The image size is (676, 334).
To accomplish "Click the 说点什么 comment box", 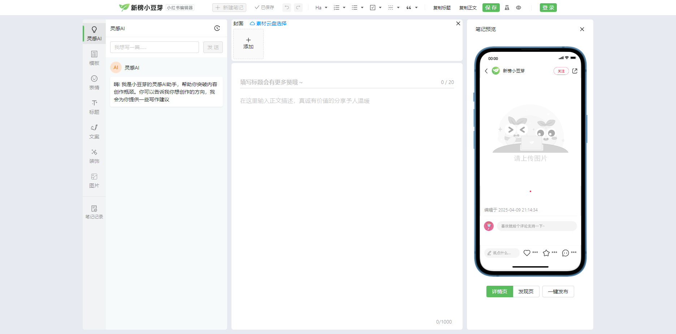I will pyautogui.click(x=502, y=253).
